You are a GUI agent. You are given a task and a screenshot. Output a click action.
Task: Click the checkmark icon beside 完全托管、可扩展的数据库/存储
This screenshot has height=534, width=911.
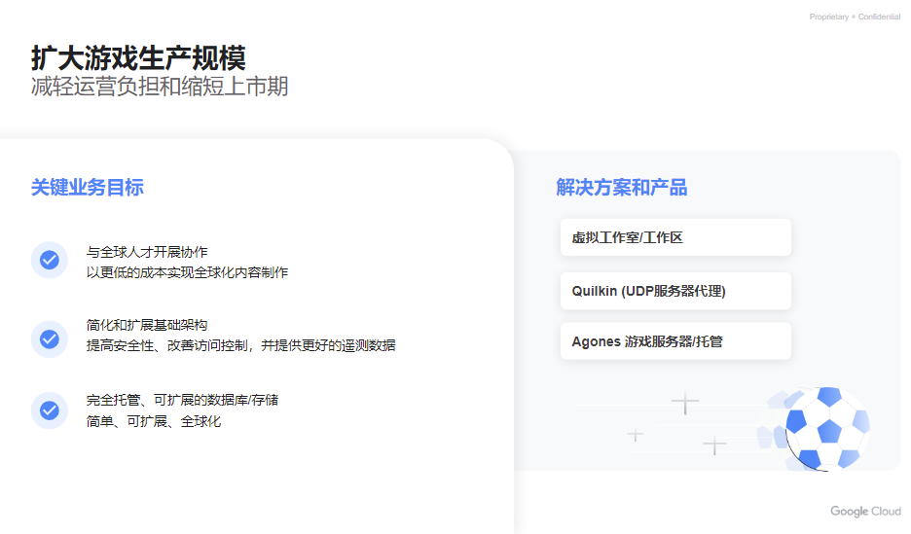click(x=50, y=410)
